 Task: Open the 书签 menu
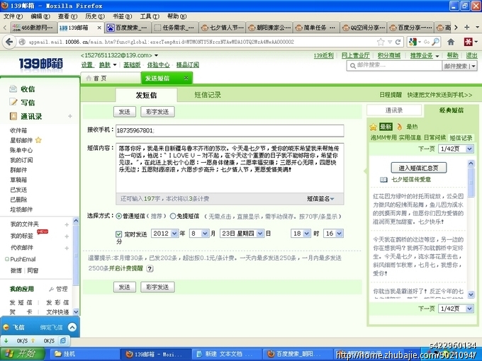tap(122, 16)
